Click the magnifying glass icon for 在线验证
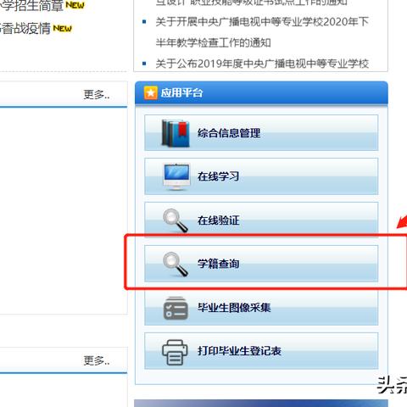Image resolution: width=407 pixels, height=407 pixels. [x=176, y=220]
